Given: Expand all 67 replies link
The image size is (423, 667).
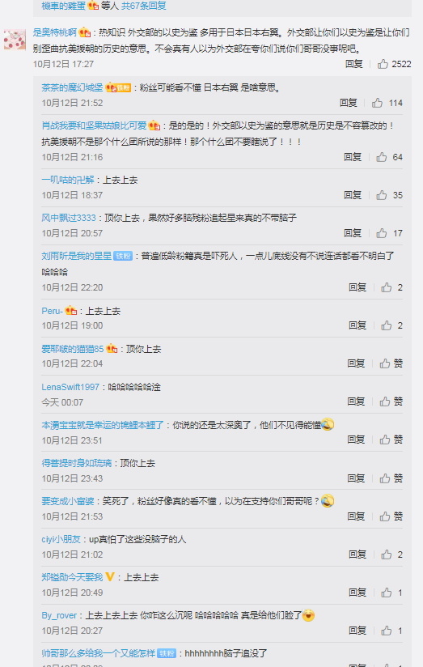Looking at the screenshot, I should pos(144,6).
